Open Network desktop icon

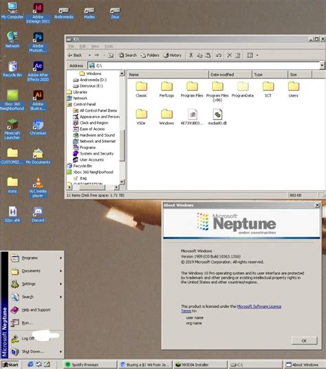12,40
